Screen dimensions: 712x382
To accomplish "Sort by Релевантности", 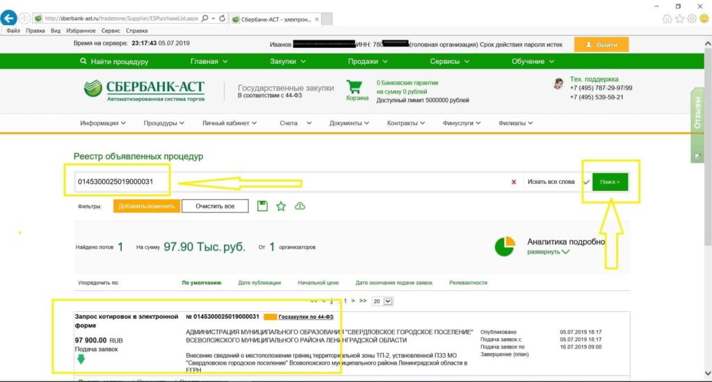I will coord(468,283).
